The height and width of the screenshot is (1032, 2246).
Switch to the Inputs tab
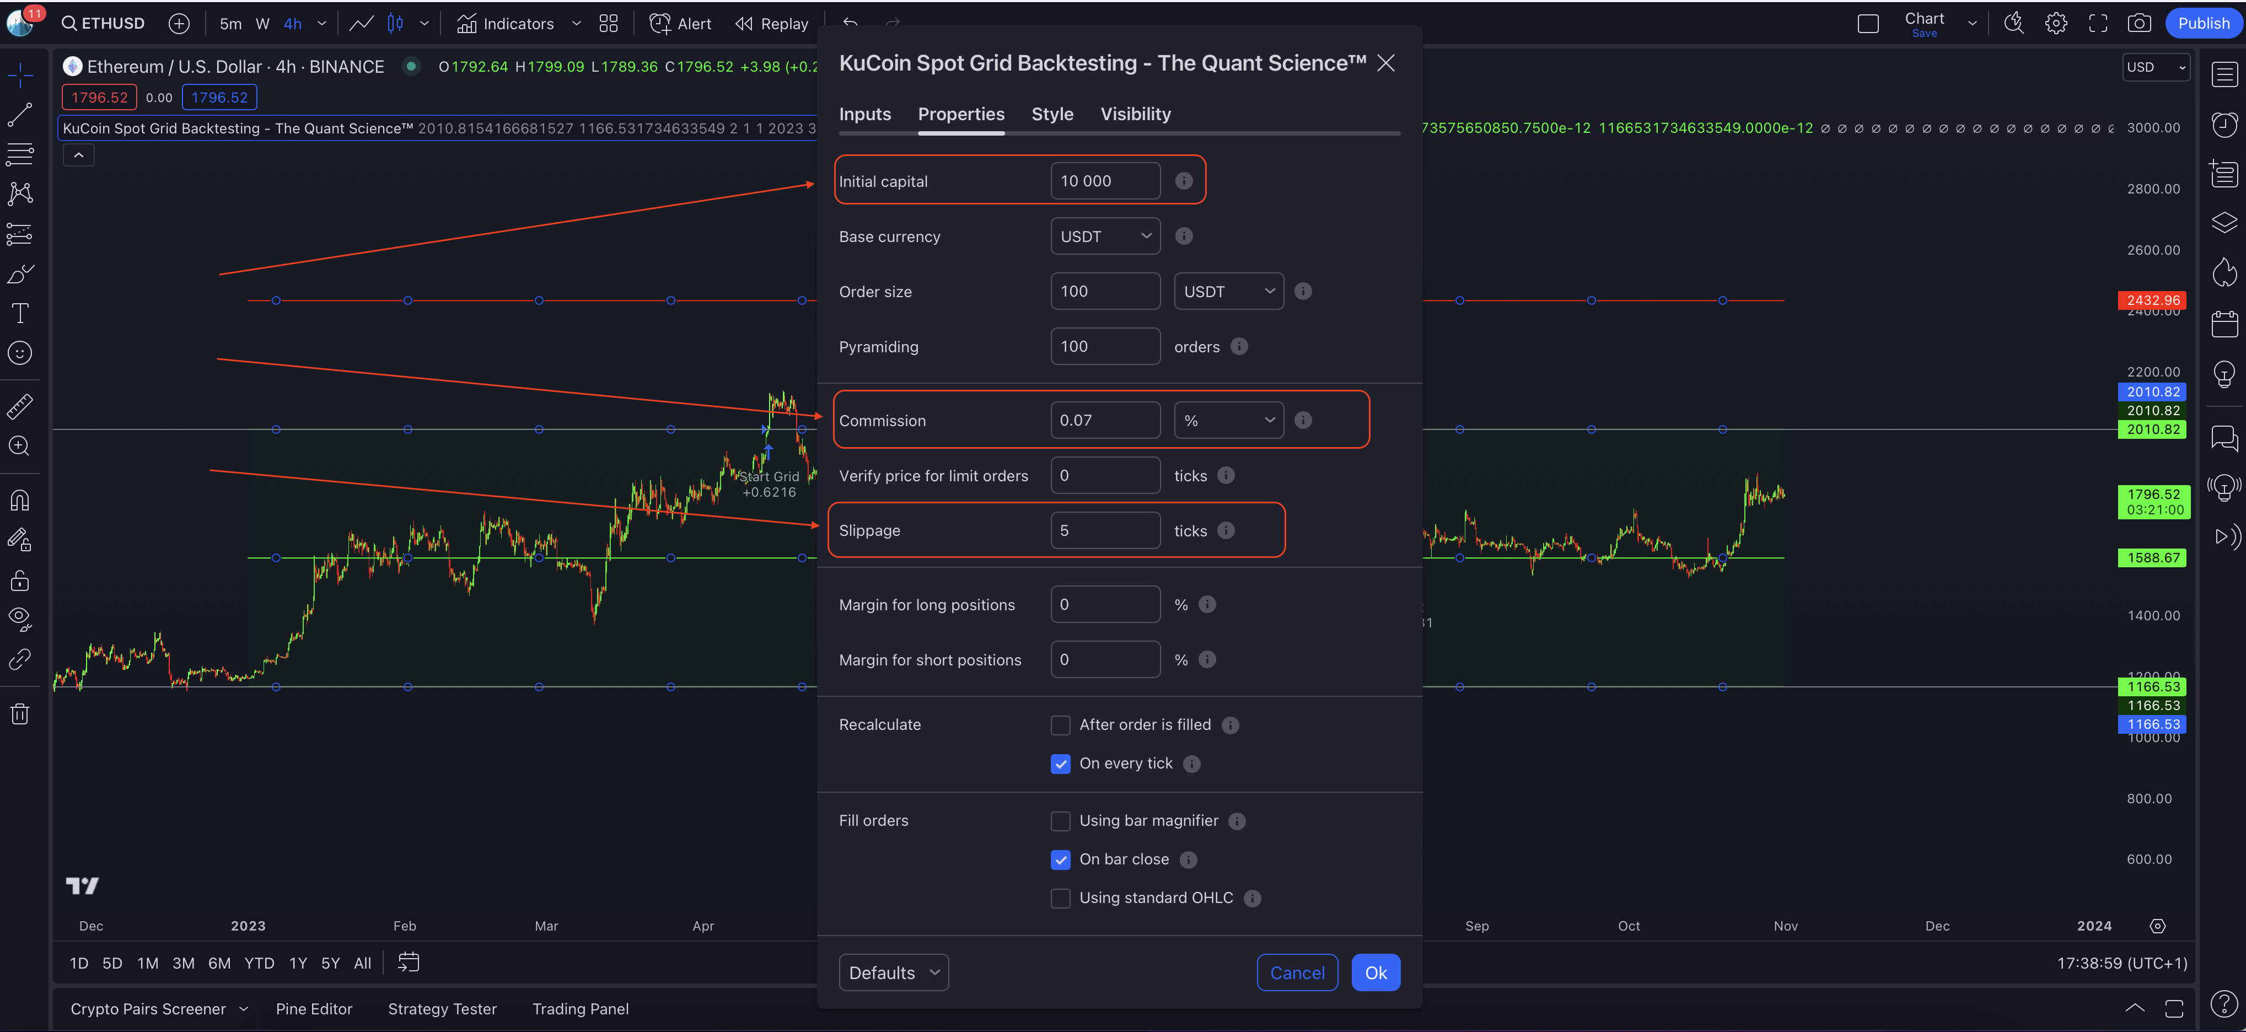pos(864,114)
